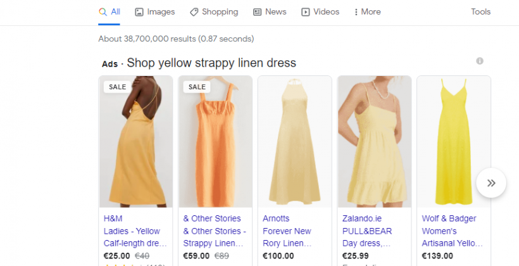Click the Wolf & Badger store name

click(449, 218)
